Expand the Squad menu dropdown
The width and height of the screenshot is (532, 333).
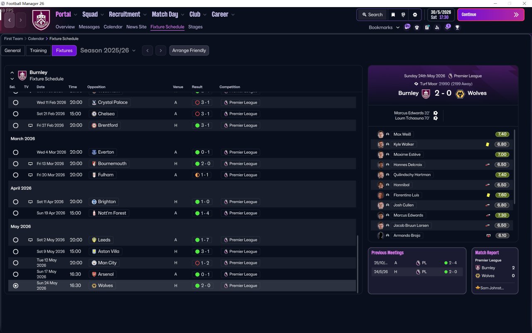(102, 15)
